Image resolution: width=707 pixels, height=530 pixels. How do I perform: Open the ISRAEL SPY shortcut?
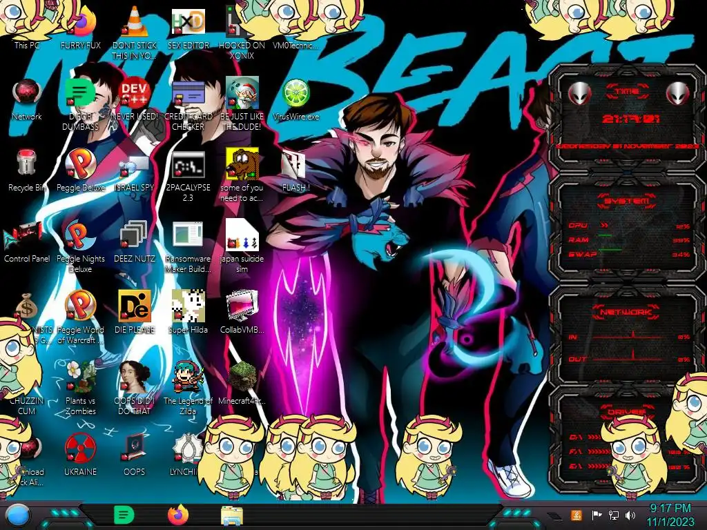tap(135, 166)
